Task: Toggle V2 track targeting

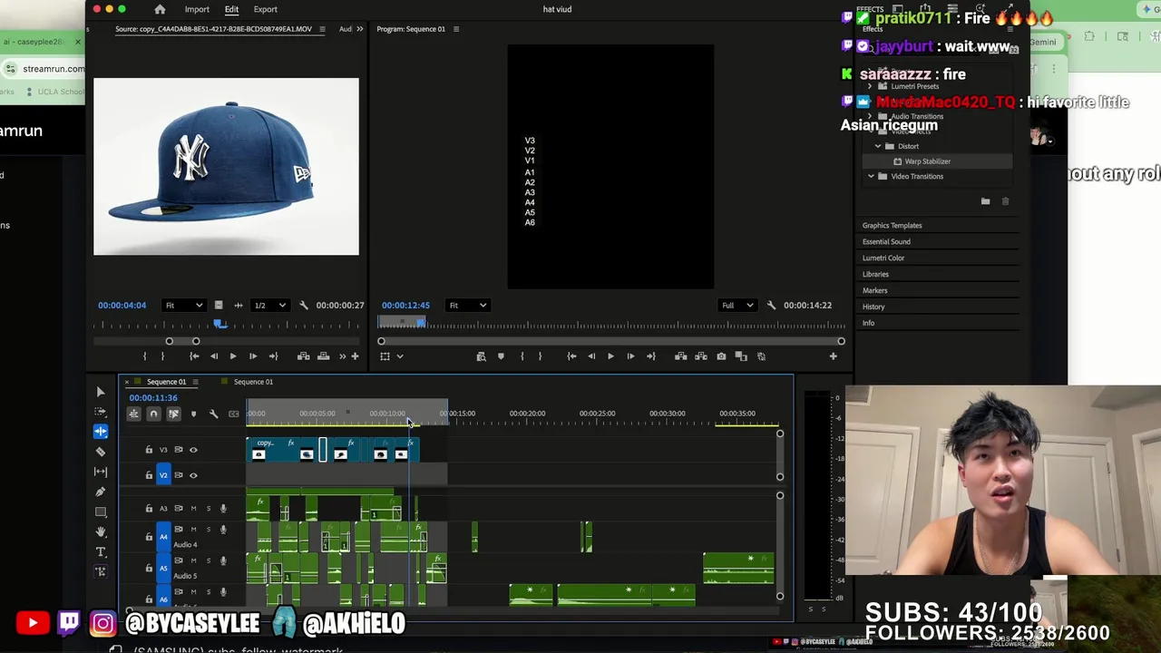Action: 163,475
